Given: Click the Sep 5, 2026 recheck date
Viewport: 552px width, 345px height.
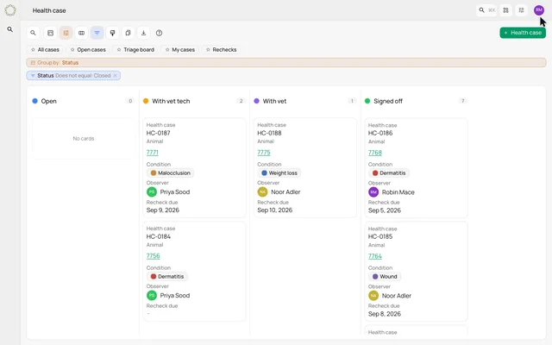Looking at the screenshot, I should tap(385, 210).
